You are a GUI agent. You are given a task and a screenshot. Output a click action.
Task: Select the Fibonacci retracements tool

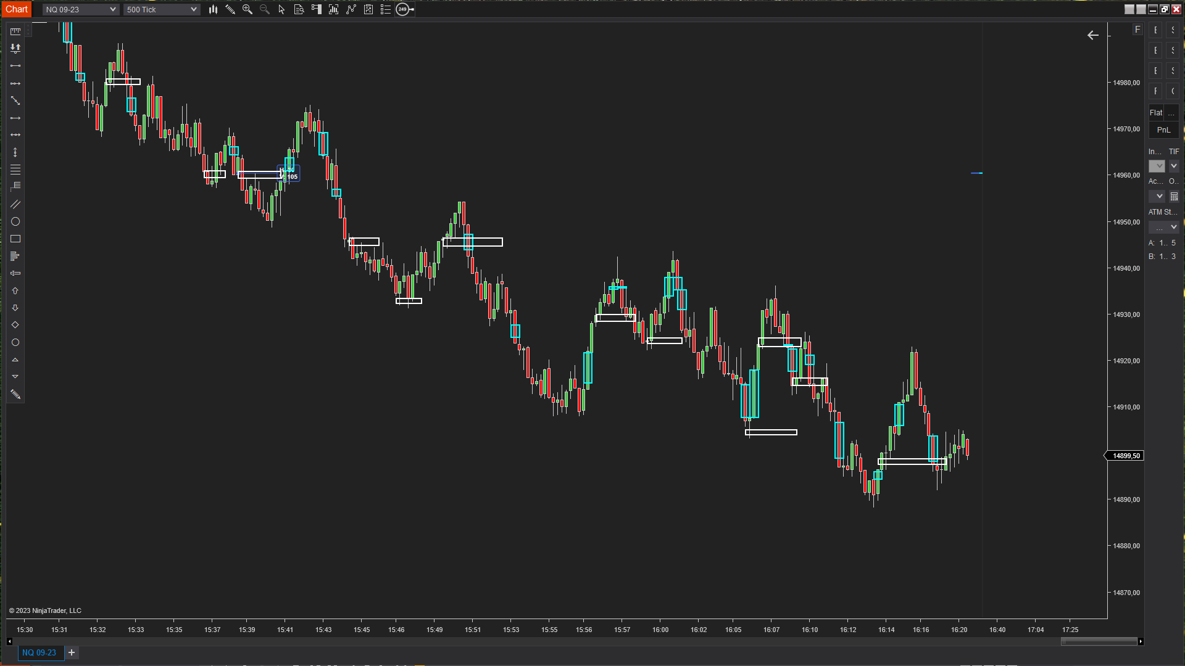pos(15,170)
